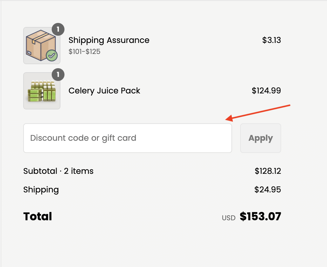Screen dimensions: 327x267
Task: Click the discount code input field
Action: point(127,138)
